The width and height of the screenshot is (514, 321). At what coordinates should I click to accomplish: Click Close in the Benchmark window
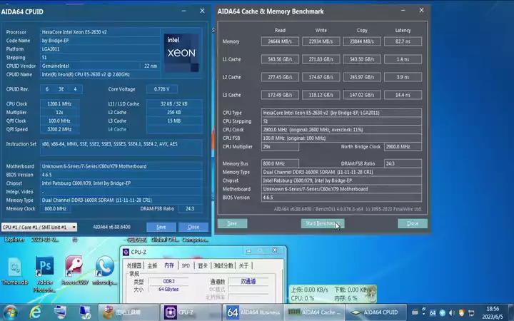[x=413, y=223]
